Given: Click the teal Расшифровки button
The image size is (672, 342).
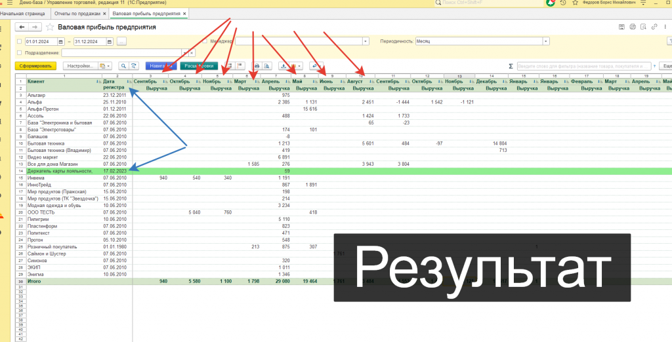Looking at the screenshot, I should tap(199, 66).
